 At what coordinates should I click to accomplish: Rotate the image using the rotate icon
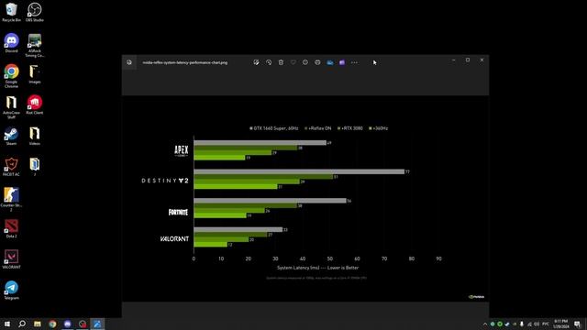pyautogui.click(x=269, y=62)
